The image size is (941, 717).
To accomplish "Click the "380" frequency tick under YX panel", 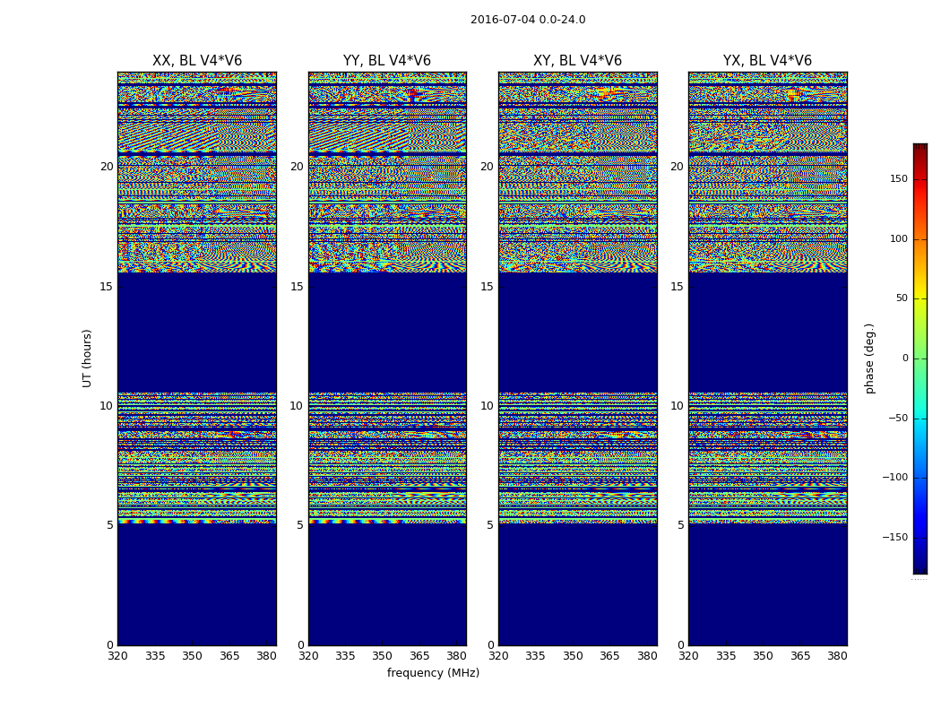I will 837,656.
